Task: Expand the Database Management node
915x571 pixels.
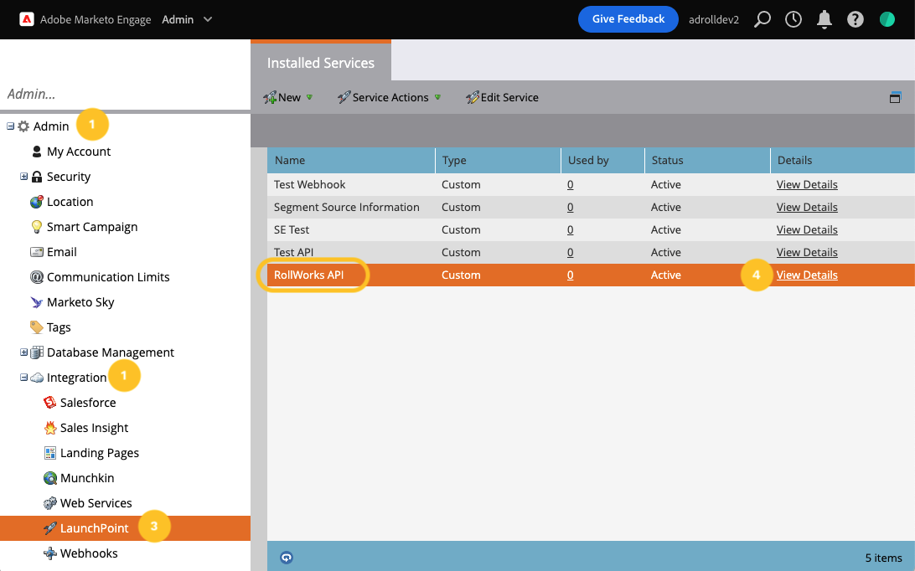Action: click(24, 352)
